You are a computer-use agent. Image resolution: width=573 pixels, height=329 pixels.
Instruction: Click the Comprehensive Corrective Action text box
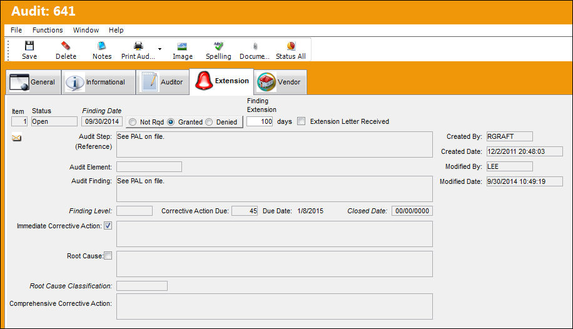(275, 306)
